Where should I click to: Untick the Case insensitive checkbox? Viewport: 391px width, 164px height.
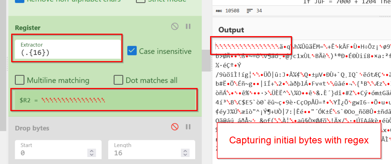pos(132,51)
